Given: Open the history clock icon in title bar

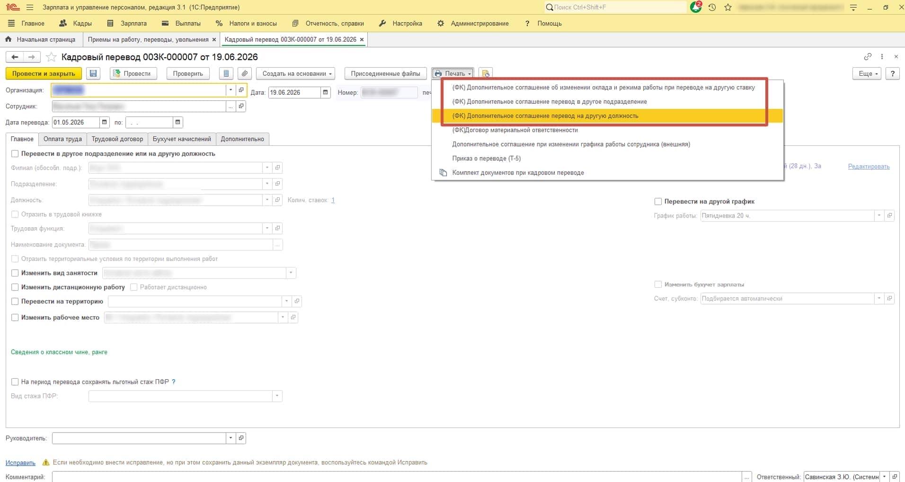Looking at the screenshot, I should click(x=712, y=8).
